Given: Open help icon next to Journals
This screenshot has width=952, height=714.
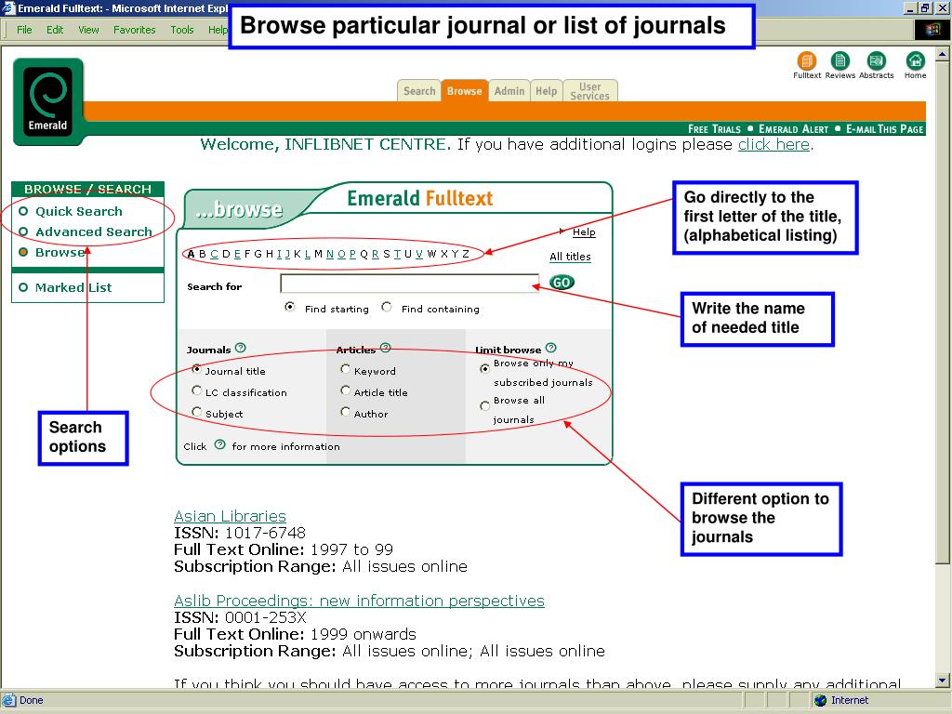Looking at the screenshot, I should point(241,348).
